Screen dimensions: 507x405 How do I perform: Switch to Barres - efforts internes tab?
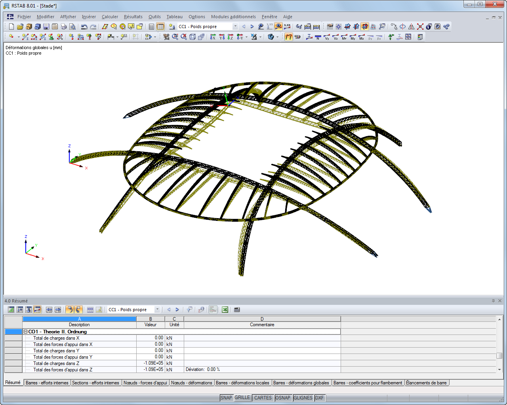coord(47,383)
